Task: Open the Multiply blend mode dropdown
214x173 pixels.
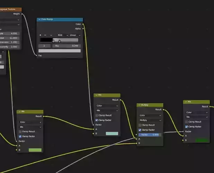Action: point(150,120)
